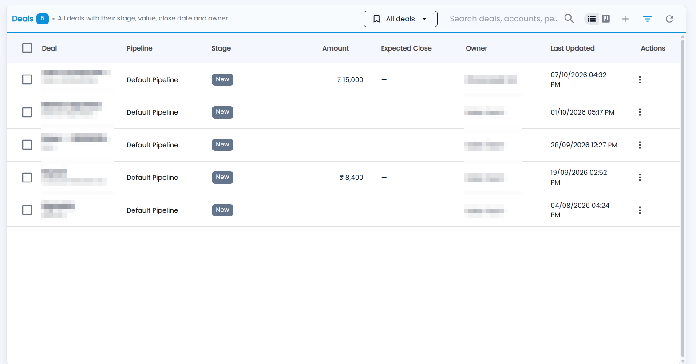The width and height of the screenshot is (696, 364).
Task: Open actions menu for ₴15,000 deal
Action: coord(640,79)
